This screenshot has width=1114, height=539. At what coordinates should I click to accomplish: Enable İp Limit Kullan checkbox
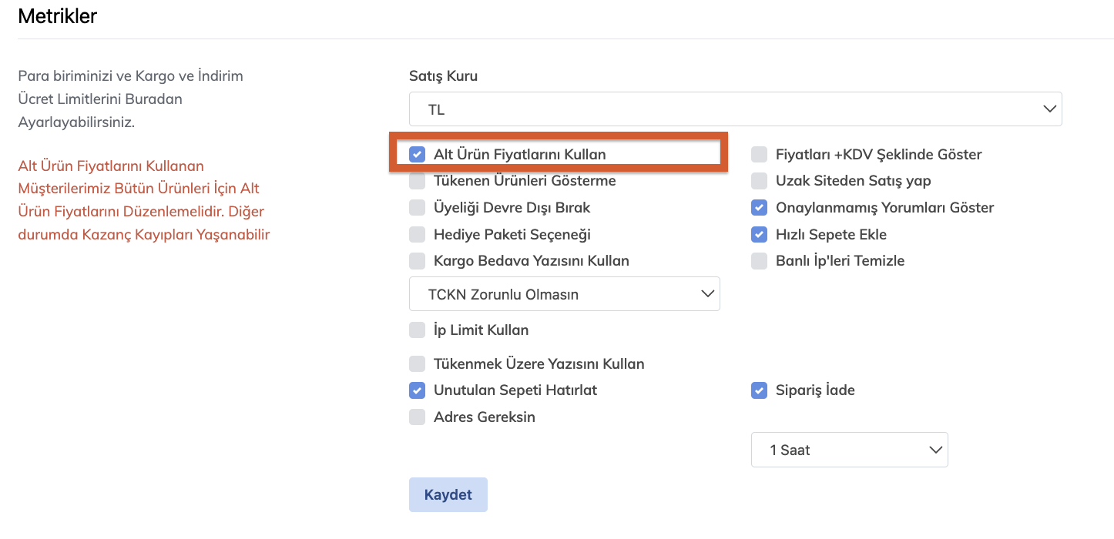pos(417,330)
